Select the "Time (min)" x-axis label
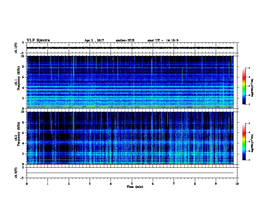The width and height of the screenshot is (267, 206). click(x=135, y=187)
